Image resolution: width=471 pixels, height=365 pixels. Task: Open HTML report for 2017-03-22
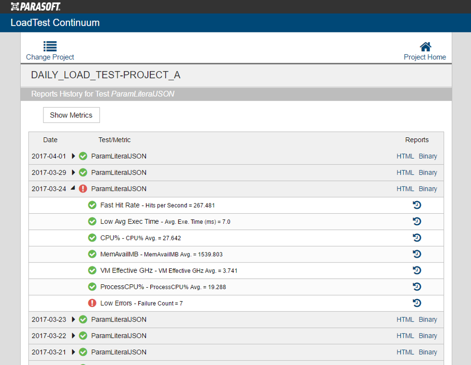(405, 336)
